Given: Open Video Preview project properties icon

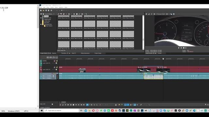Looking at the screenshot, I should tap(146, 14).
